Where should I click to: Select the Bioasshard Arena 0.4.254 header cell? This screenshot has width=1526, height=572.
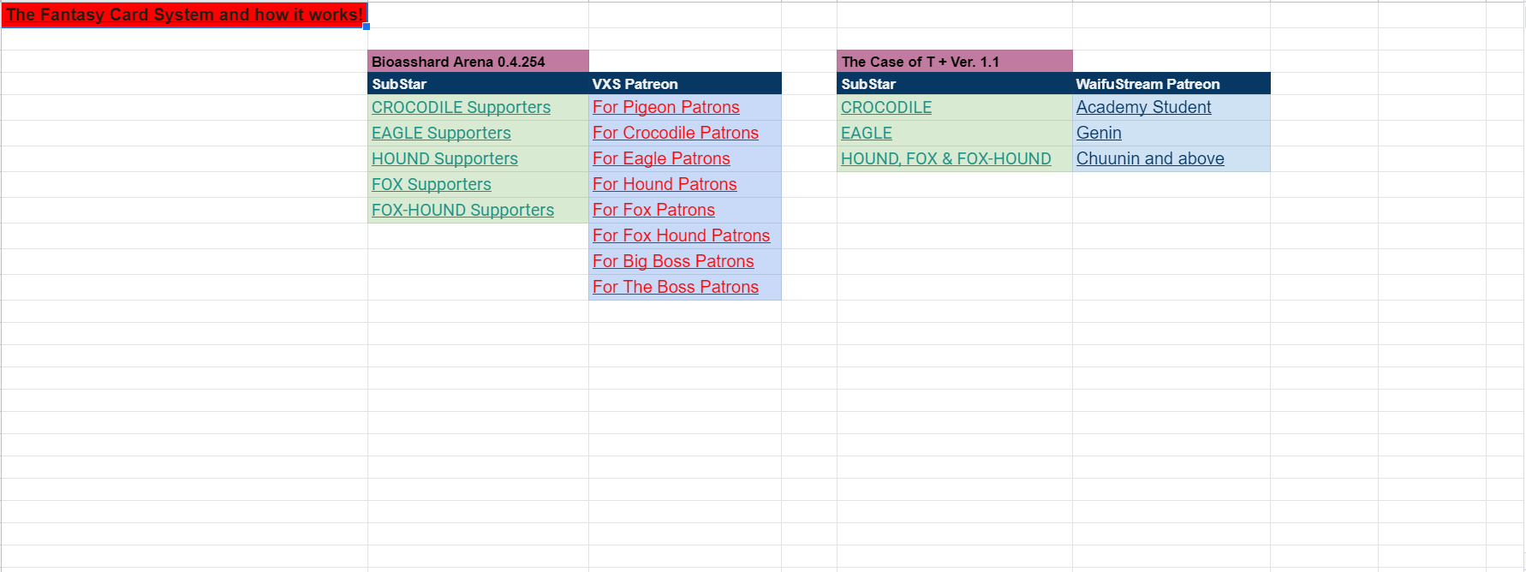478,62
